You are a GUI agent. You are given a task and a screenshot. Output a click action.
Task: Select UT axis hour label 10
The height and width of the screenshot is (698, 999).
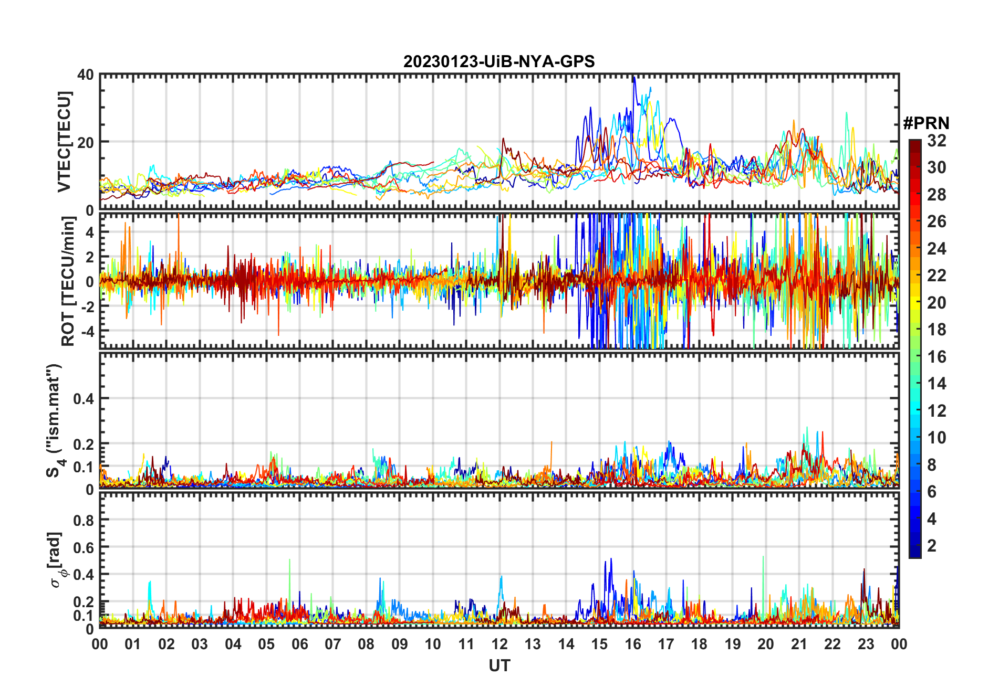[433, 644]
